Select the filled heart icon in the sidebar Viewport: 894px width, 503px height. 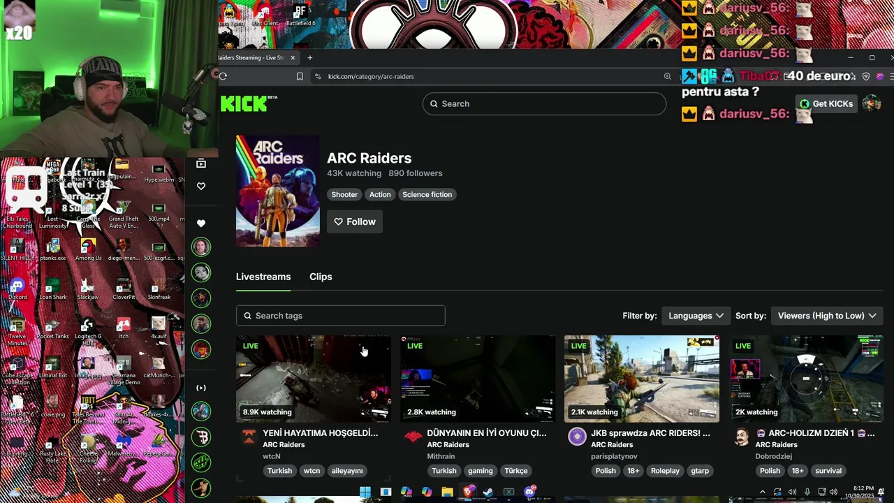pos(201,224)
